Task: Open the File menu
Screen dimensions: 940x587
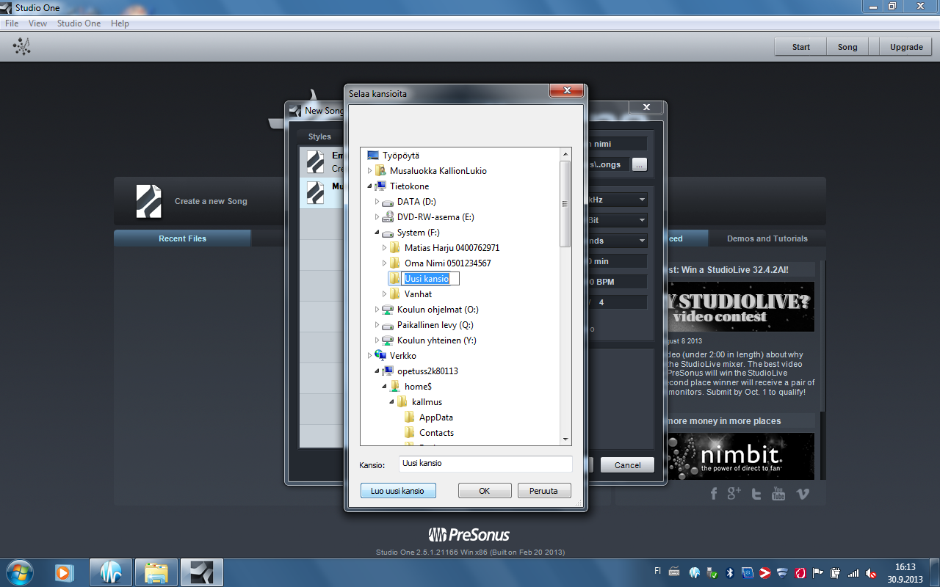Action: (12, 23)
